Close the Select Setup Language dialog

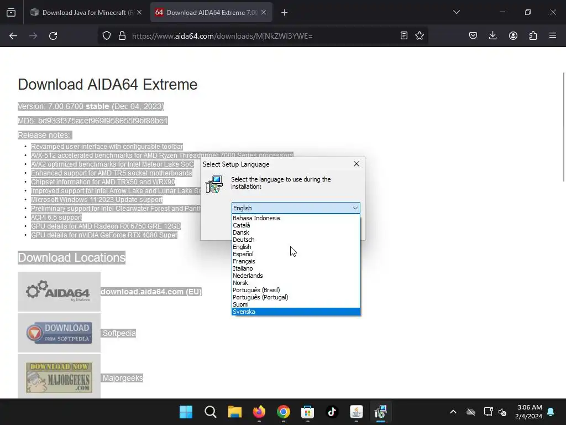(x=357, y=164)
